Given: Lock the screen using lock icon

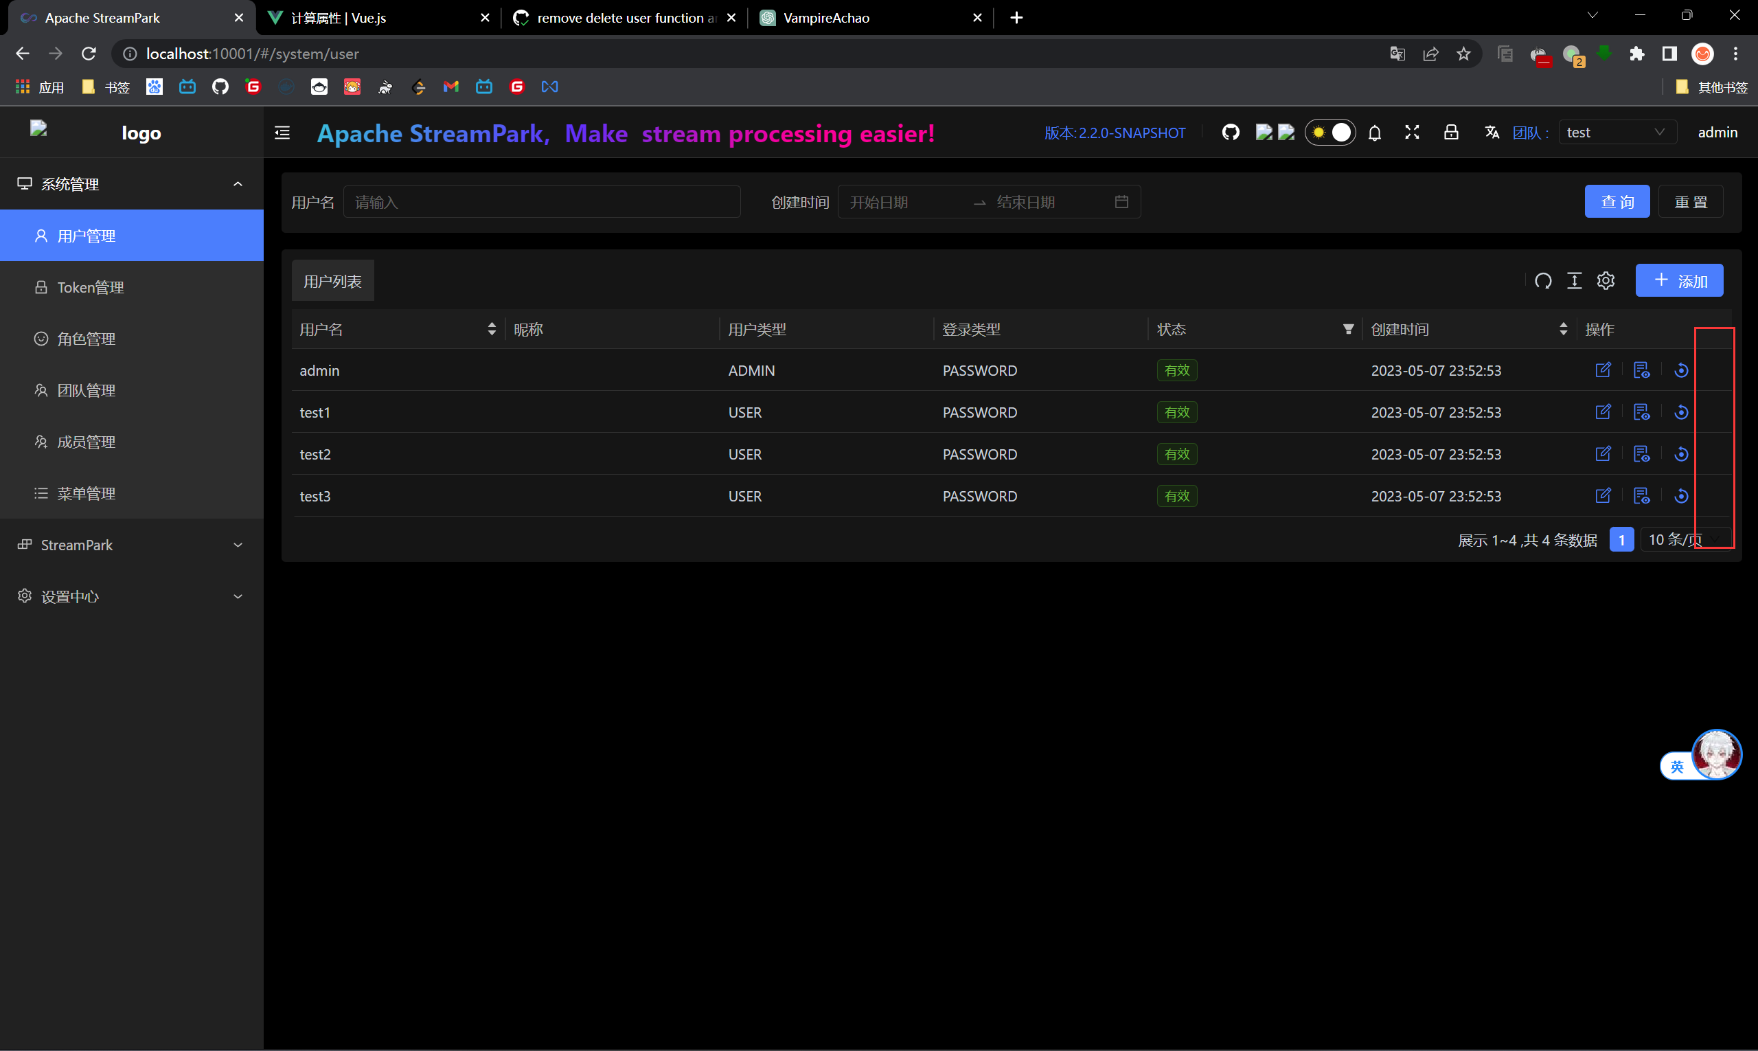Looking at the screenshot, I should [x=1451, y=133].
